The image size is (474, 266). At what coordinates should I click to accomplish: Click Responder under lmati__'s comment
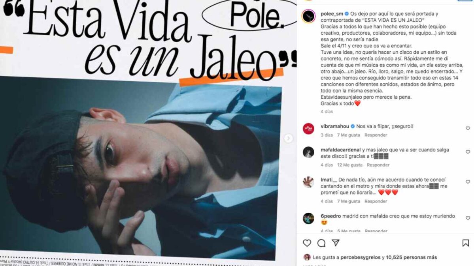coord(376,201)
